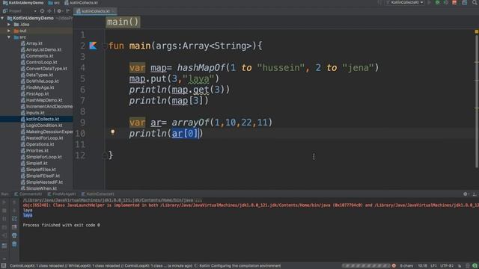The image size is (479, 269).
Task: Click the Rerun icon in the Run panel
Action: (x=4, y=202)
